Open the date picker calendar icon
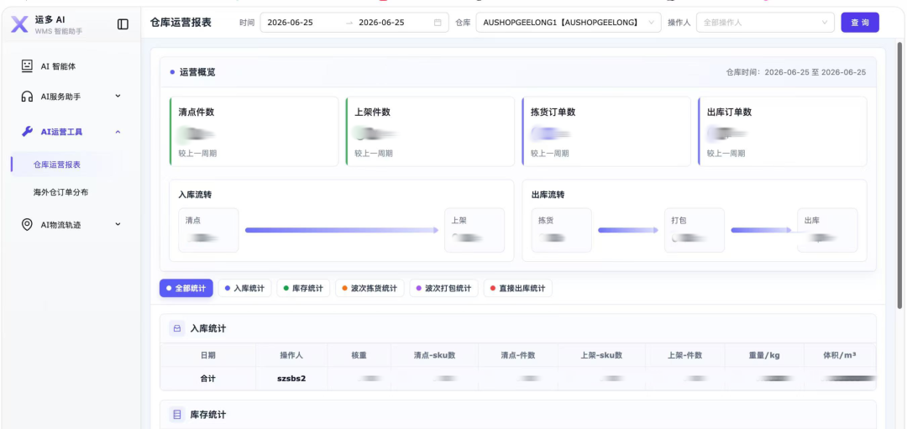Viewport: 907px width, 429px height. tap(438, 23)
